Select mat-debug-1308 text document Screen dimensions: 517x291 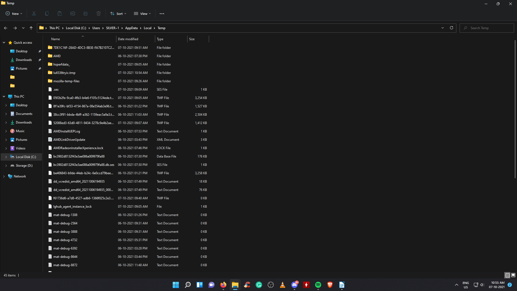tap(65, 215)
